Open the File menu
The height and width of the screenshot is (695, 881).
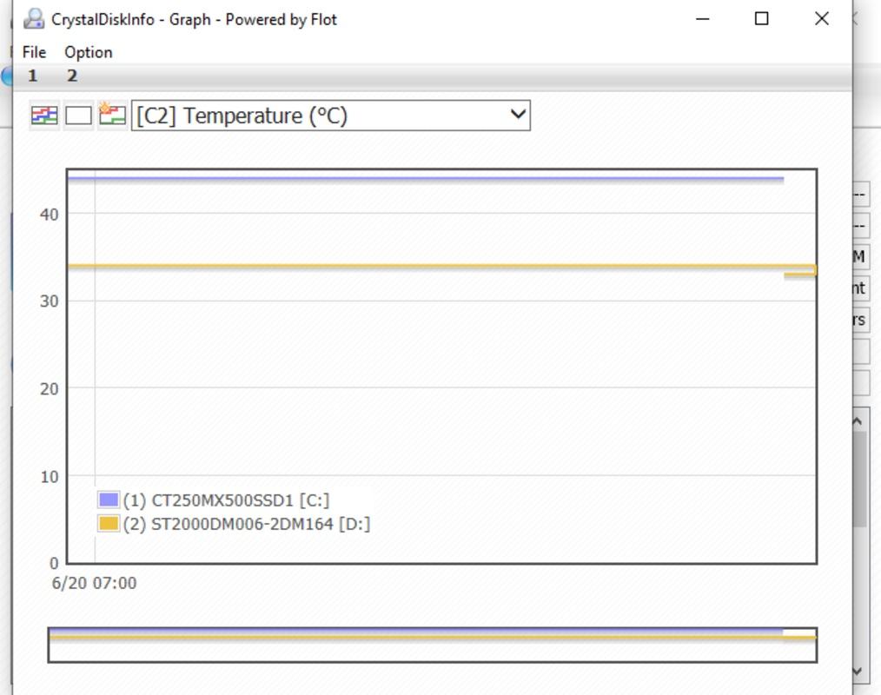pyautogui.click(x=33, y=52)
